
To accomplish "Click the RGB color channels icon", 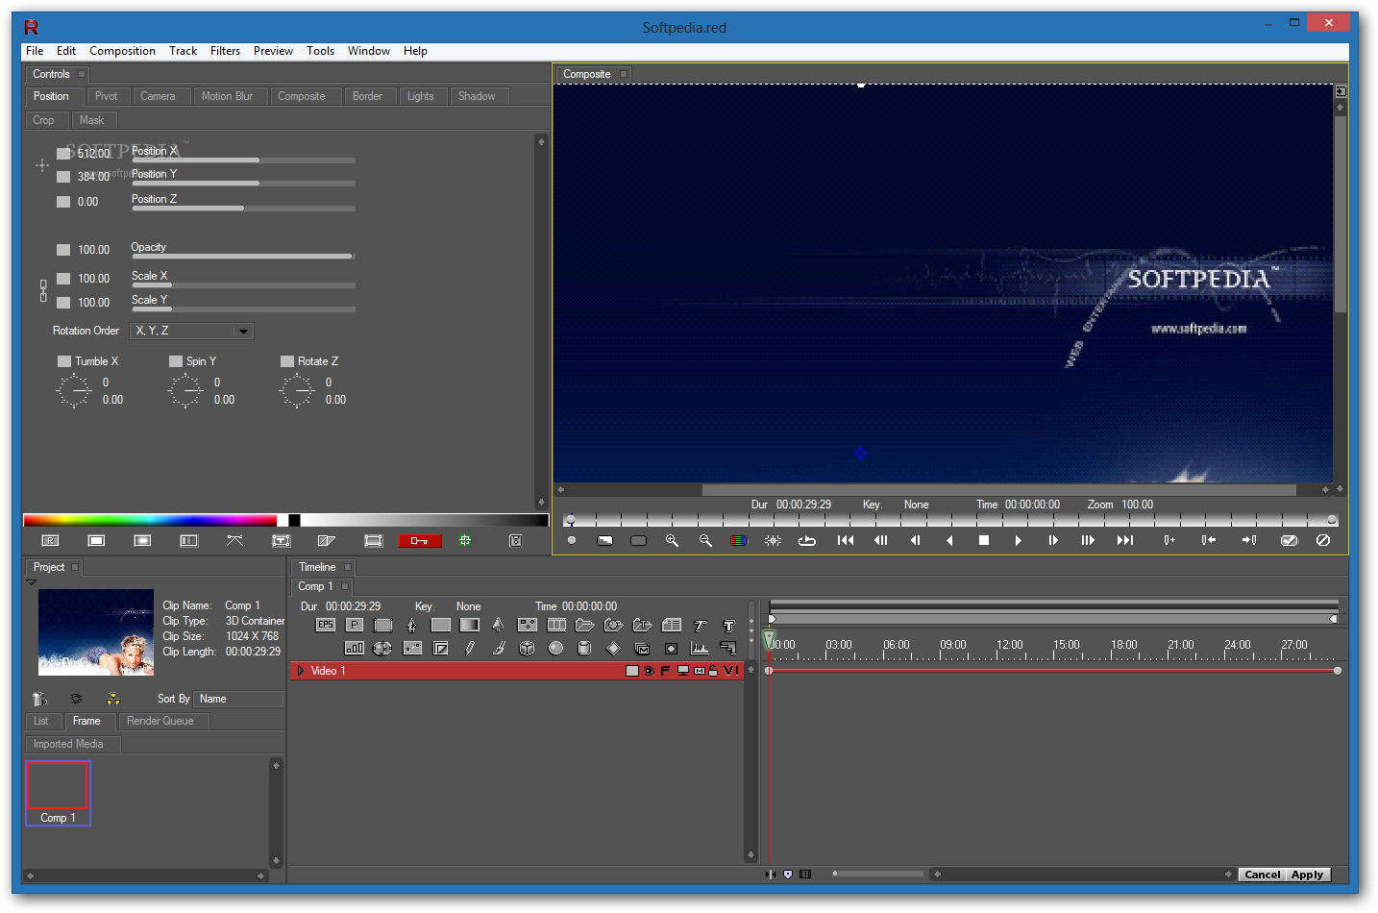I will (x=738, y=541).
